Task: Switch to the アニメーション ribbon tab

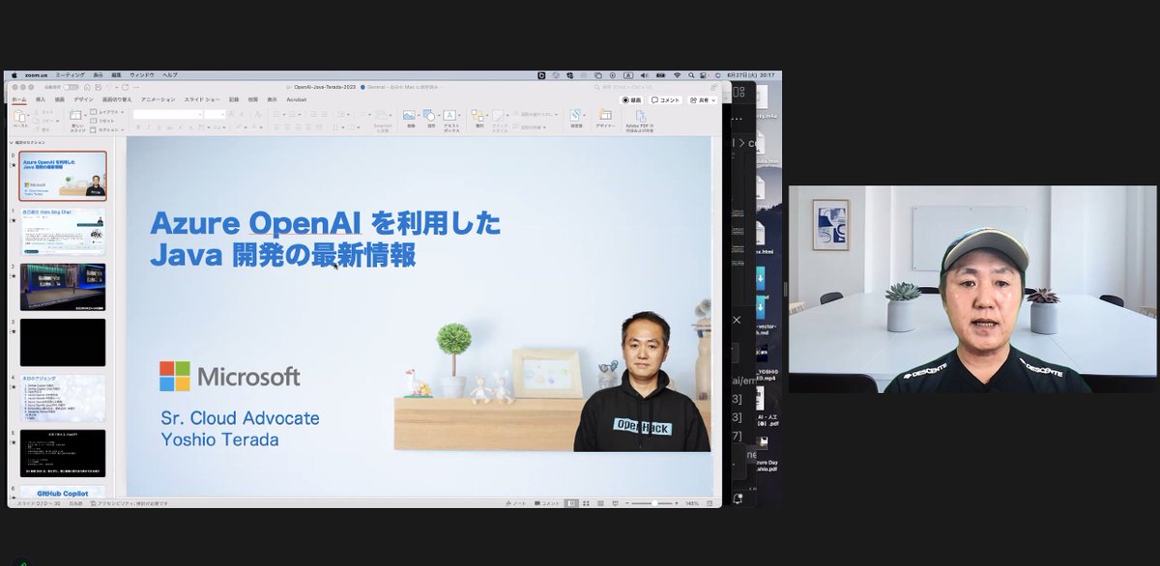Action: 158,99
